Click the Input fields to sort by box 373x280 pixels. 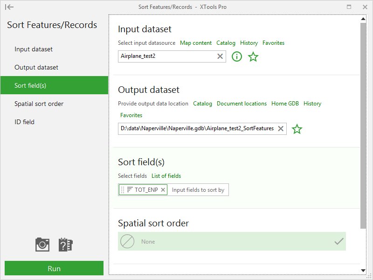[x=198, y=190]
